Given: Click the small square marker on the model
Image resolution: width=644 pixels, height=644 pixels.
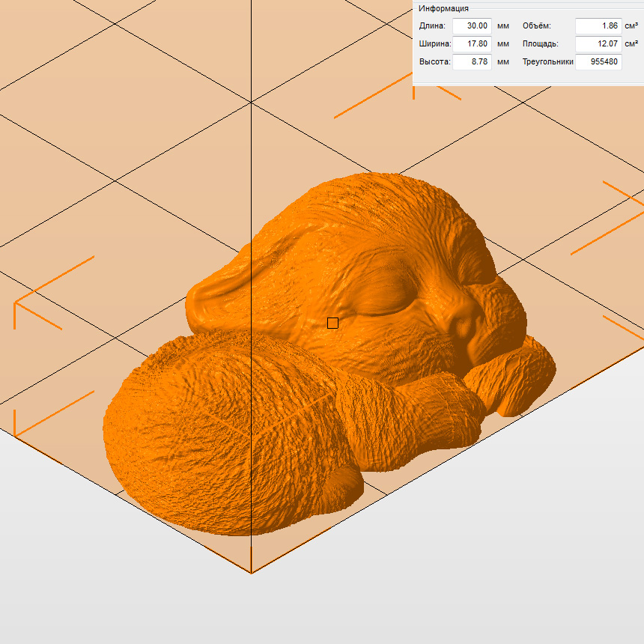Looking at the screenshot, I should point(332,323).
